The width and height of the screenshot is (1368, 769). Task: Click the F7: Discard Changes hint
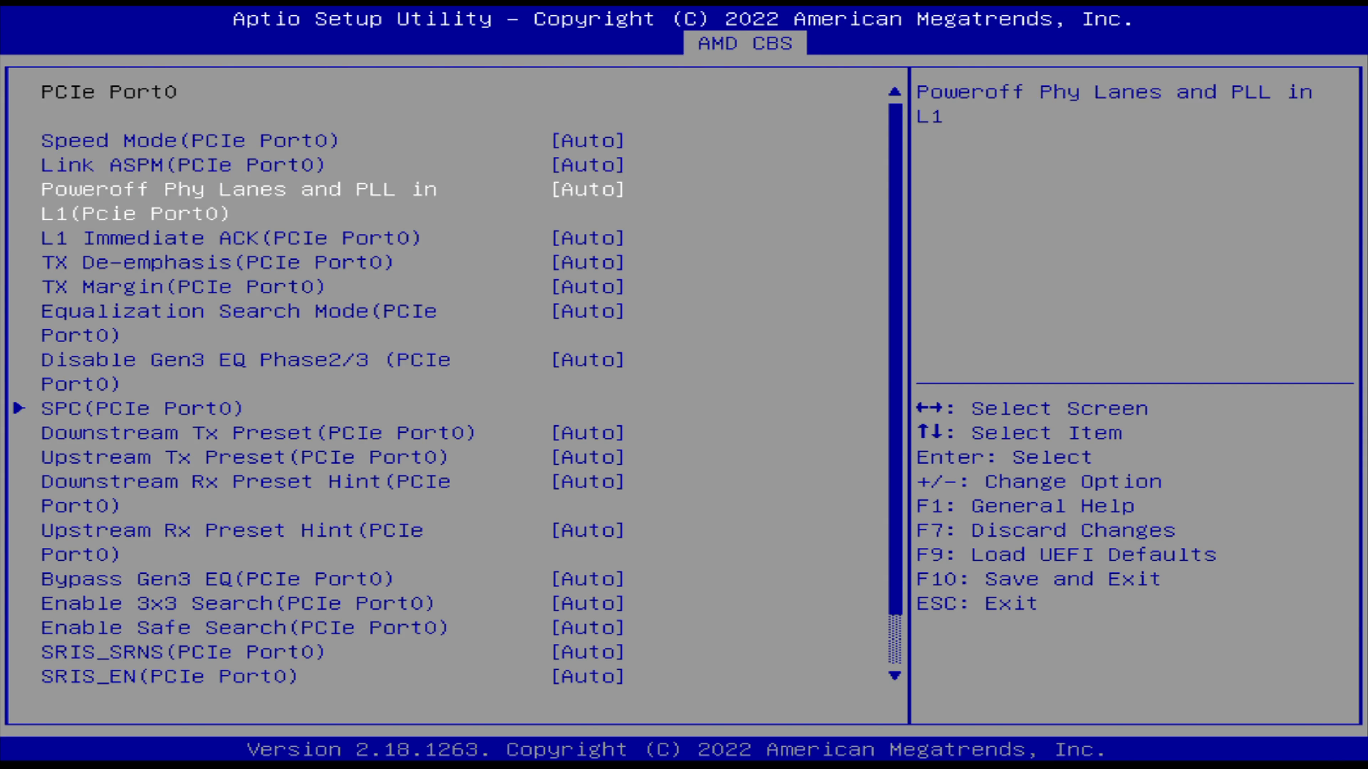tap(1046, 531)
